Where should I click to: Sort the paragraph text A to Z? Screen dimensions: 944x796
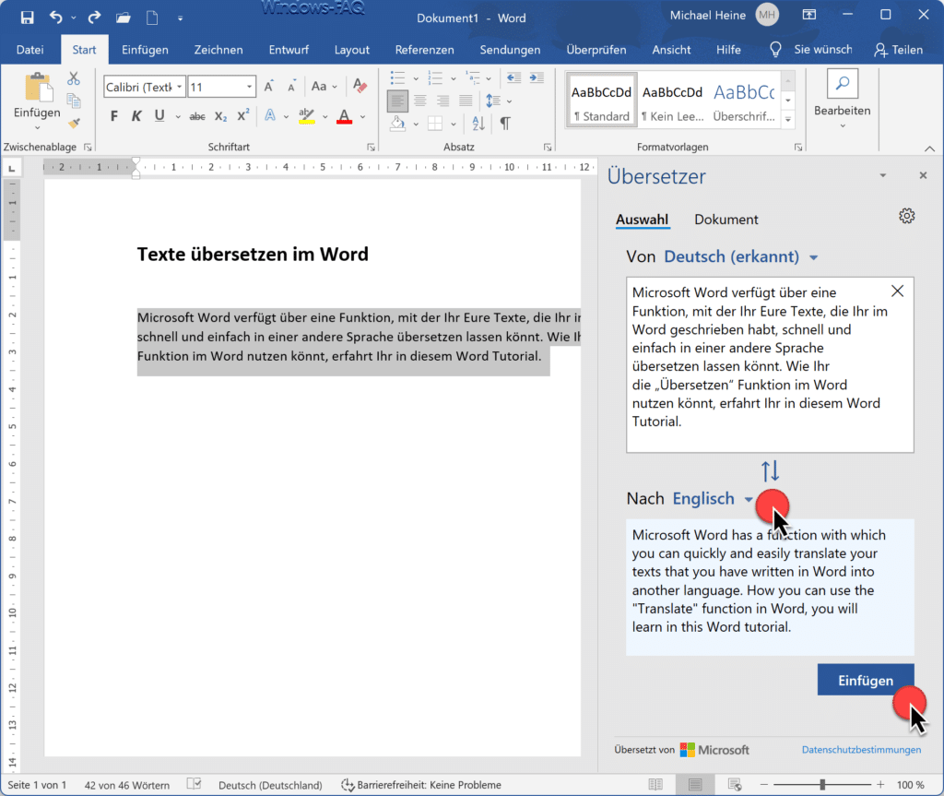tap(478, 124)
